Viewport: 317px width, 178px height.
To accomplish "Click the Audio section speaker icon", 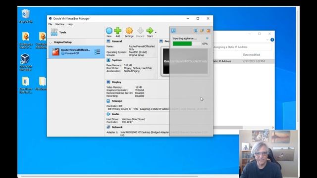I will [x=108, y=114].
